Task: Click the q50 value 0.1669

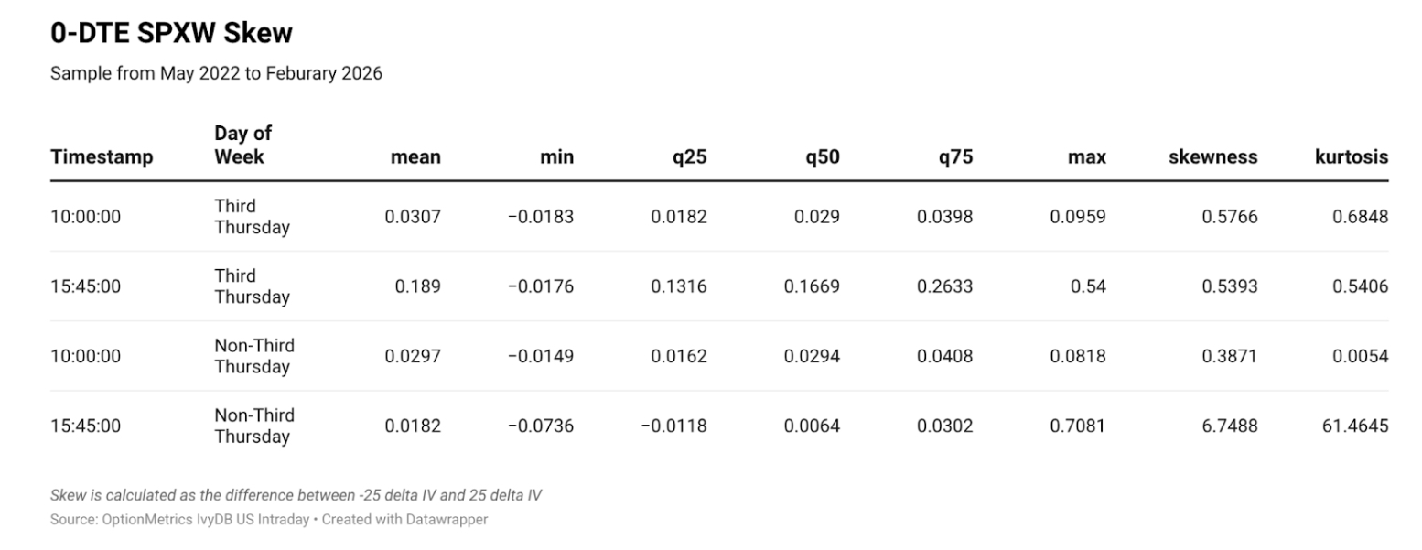Action: (x=812, y=286)
